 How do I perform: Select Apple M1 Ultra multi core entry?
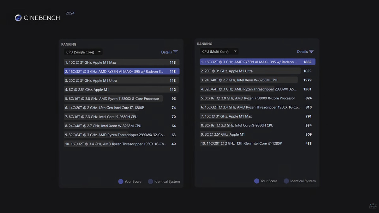257,71
